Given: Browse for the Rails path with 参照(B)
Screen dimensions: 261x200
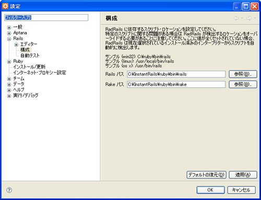Looking at the screenshot, I should 243,74.
